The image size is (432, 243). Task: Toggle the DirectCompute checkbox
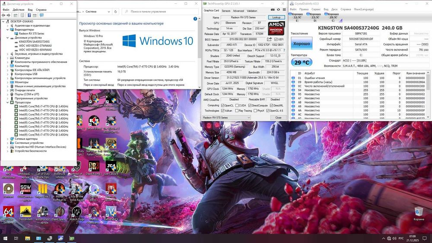pos(250,105)
